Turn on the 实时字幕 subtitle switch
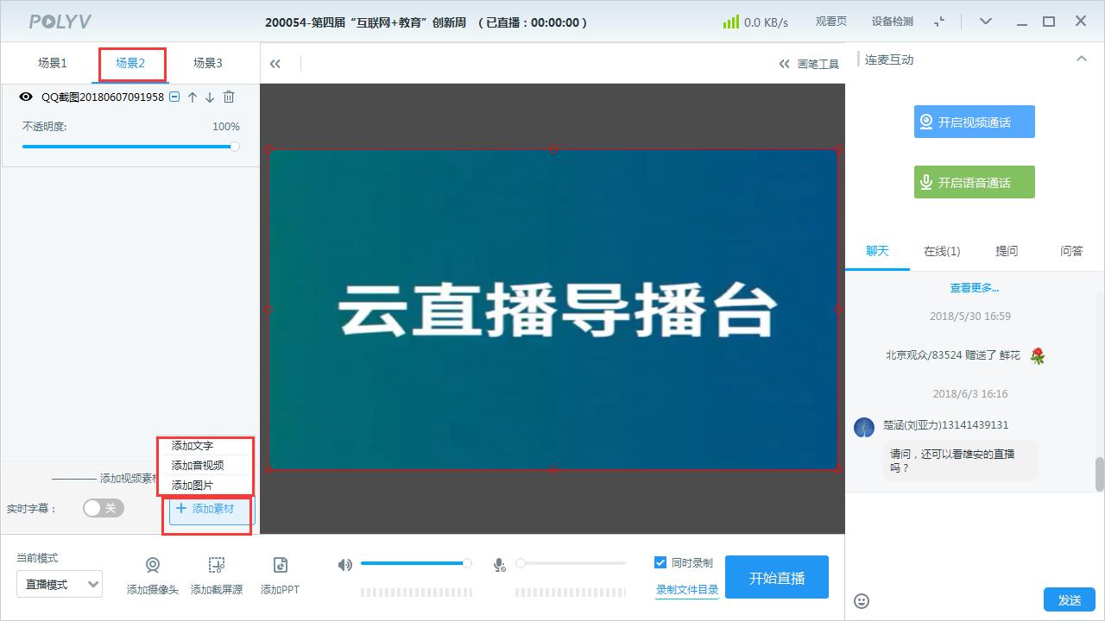 103,509
